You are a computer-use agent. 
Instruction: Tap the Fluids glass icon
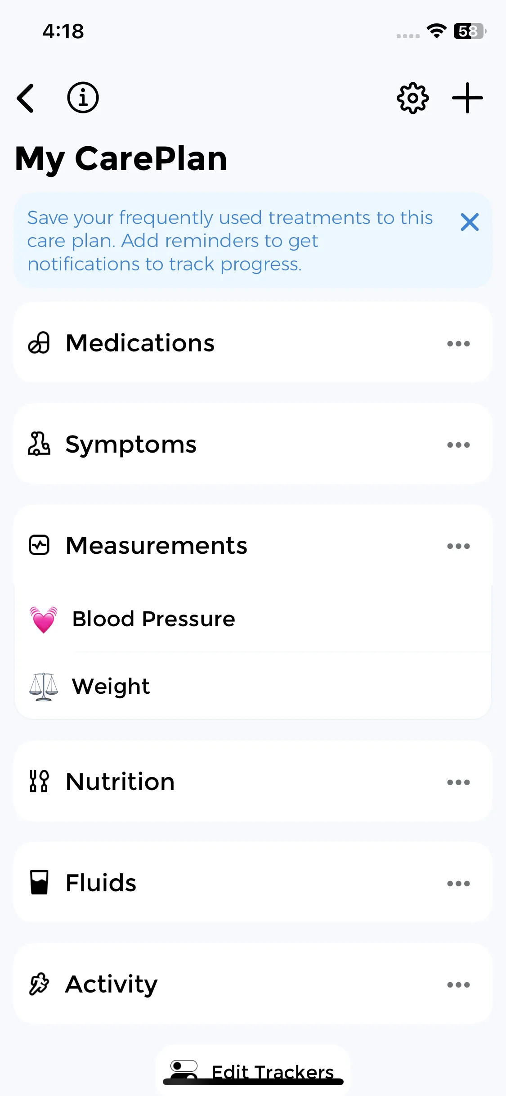[x=39, y=883]
